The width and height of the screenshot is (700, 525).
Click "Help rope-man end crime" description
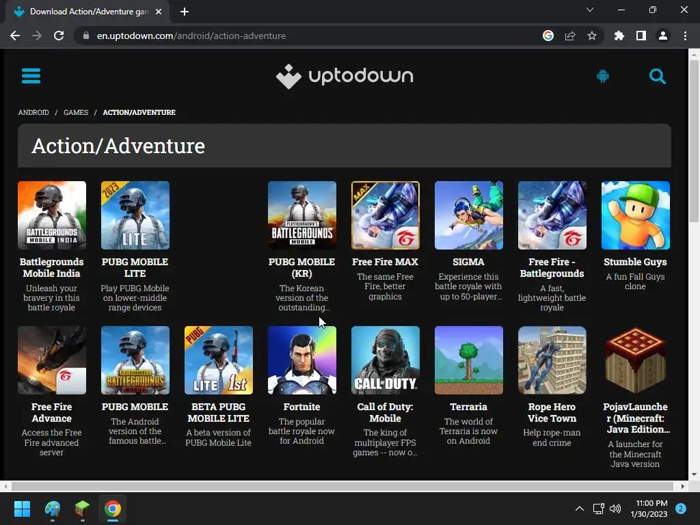552,437
